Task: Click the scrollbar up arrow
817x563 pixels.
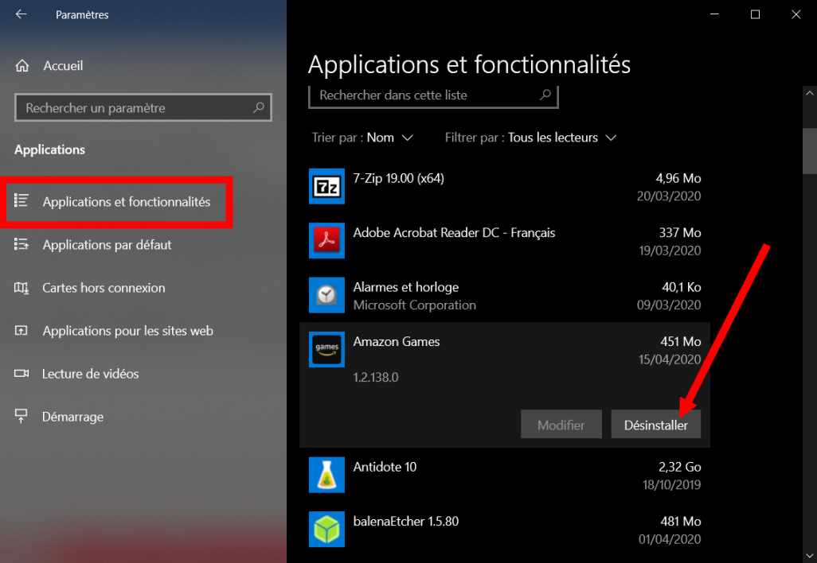Action: [809, 93]
